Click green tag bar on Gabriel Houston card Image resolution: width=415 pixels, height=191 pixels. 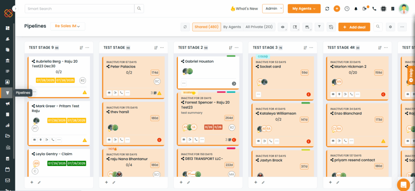(x=231, y=56)
